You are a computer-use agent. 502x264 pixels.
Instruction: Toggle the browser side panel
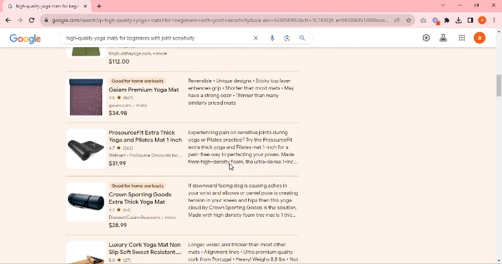(x=470, y=20)
